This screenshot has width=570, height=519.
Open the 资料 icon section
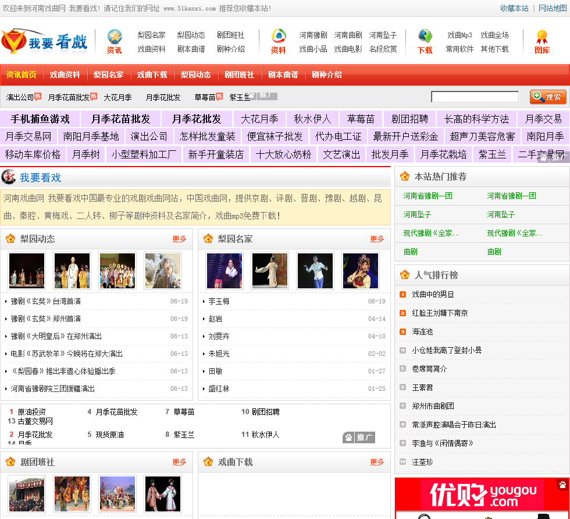click(278, 41)
